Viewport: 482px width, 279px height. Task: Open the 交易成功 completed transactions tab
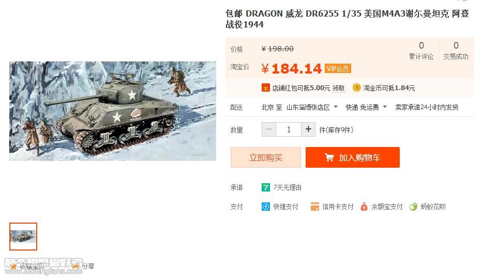click(x=456, y=51)
